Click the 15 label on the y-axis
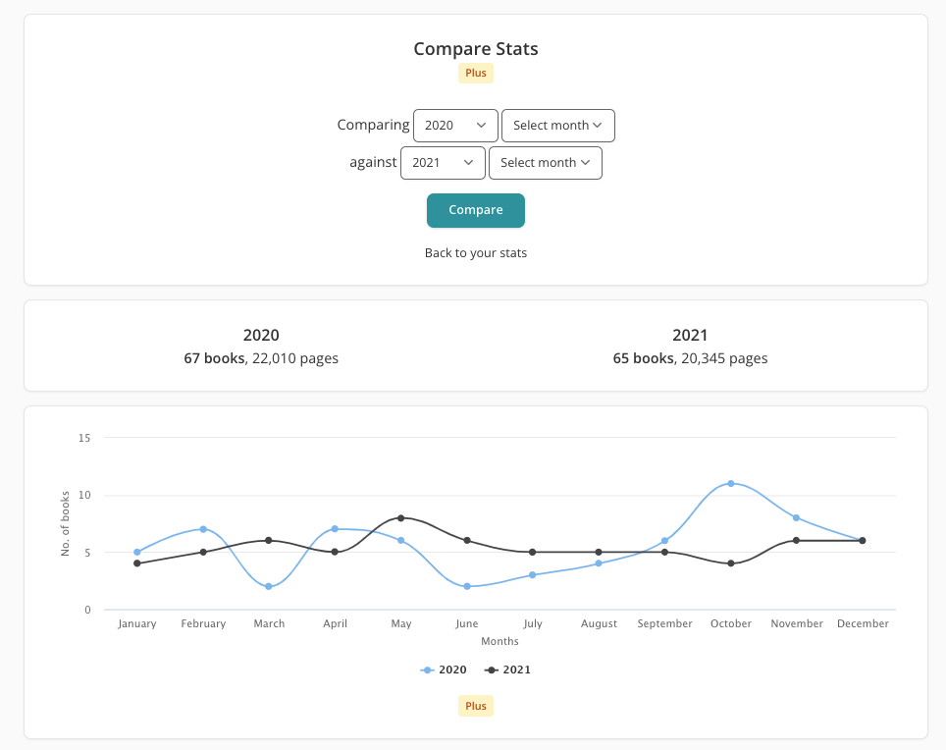The width and height of the screenshot is (946, 750). pyautogui.click(x=84, y=438)
